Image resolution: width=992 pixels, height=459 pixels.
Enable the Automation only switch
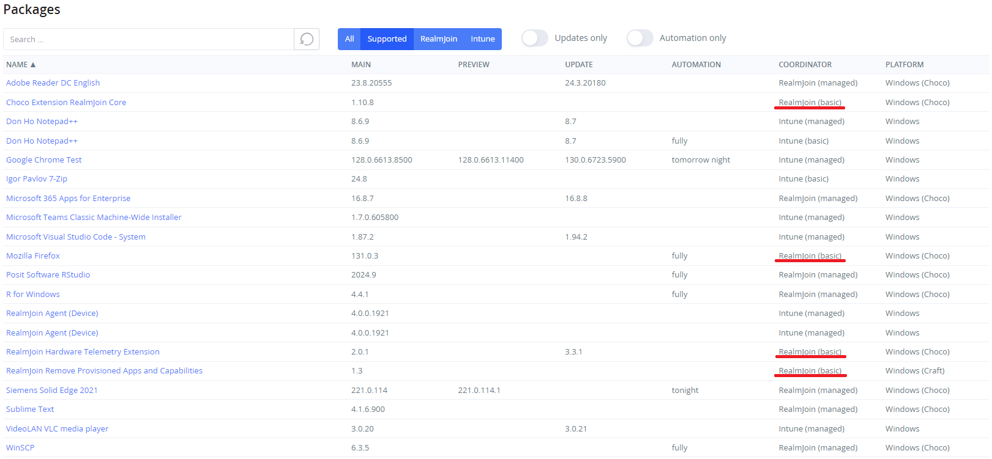click(640, 38)
